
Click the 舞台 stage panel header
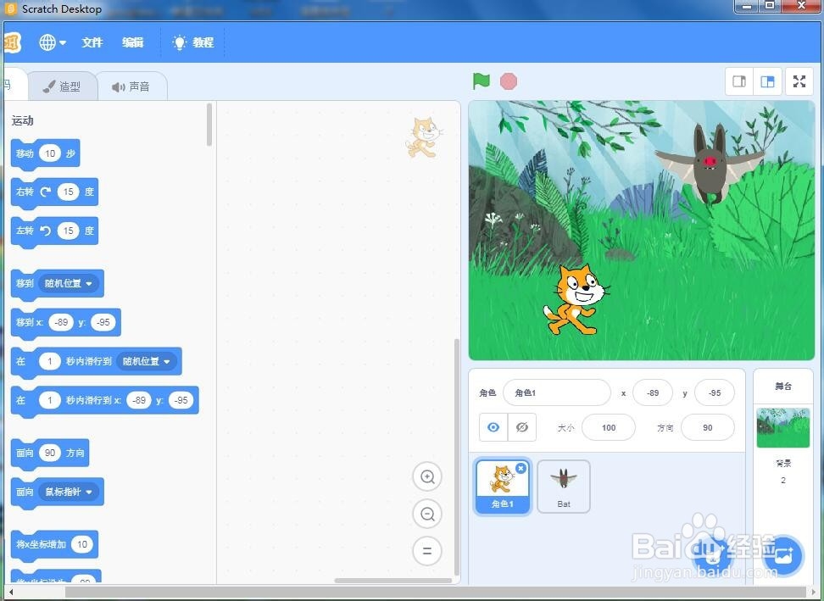(783, 387)
